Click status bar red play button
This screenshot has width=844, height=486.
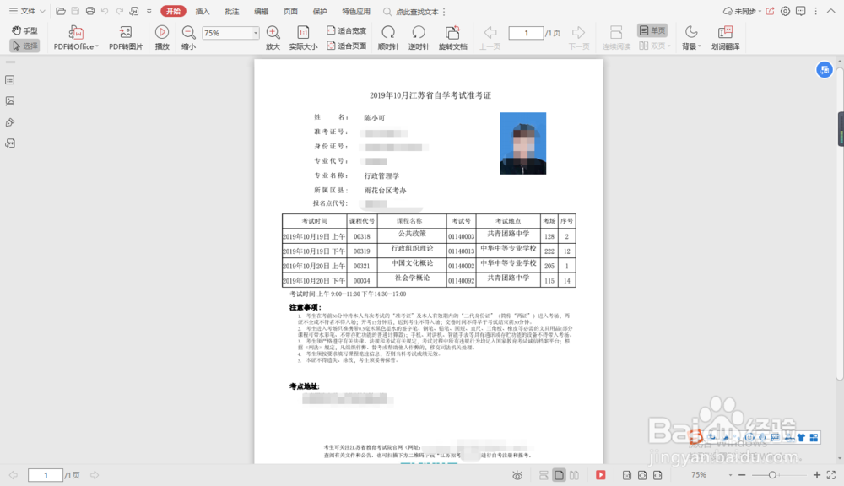click(x=601, y=475)
